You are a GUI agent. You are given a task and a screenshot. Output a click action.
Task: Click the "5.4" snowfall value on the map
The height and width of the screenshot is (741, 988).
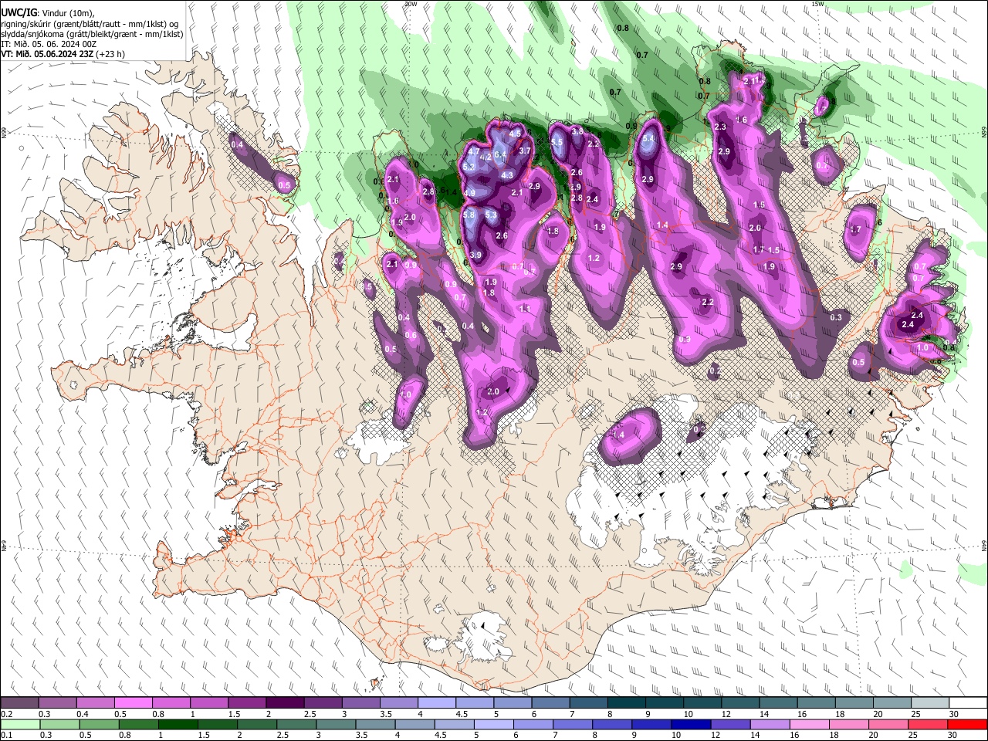tap(649, 139)
